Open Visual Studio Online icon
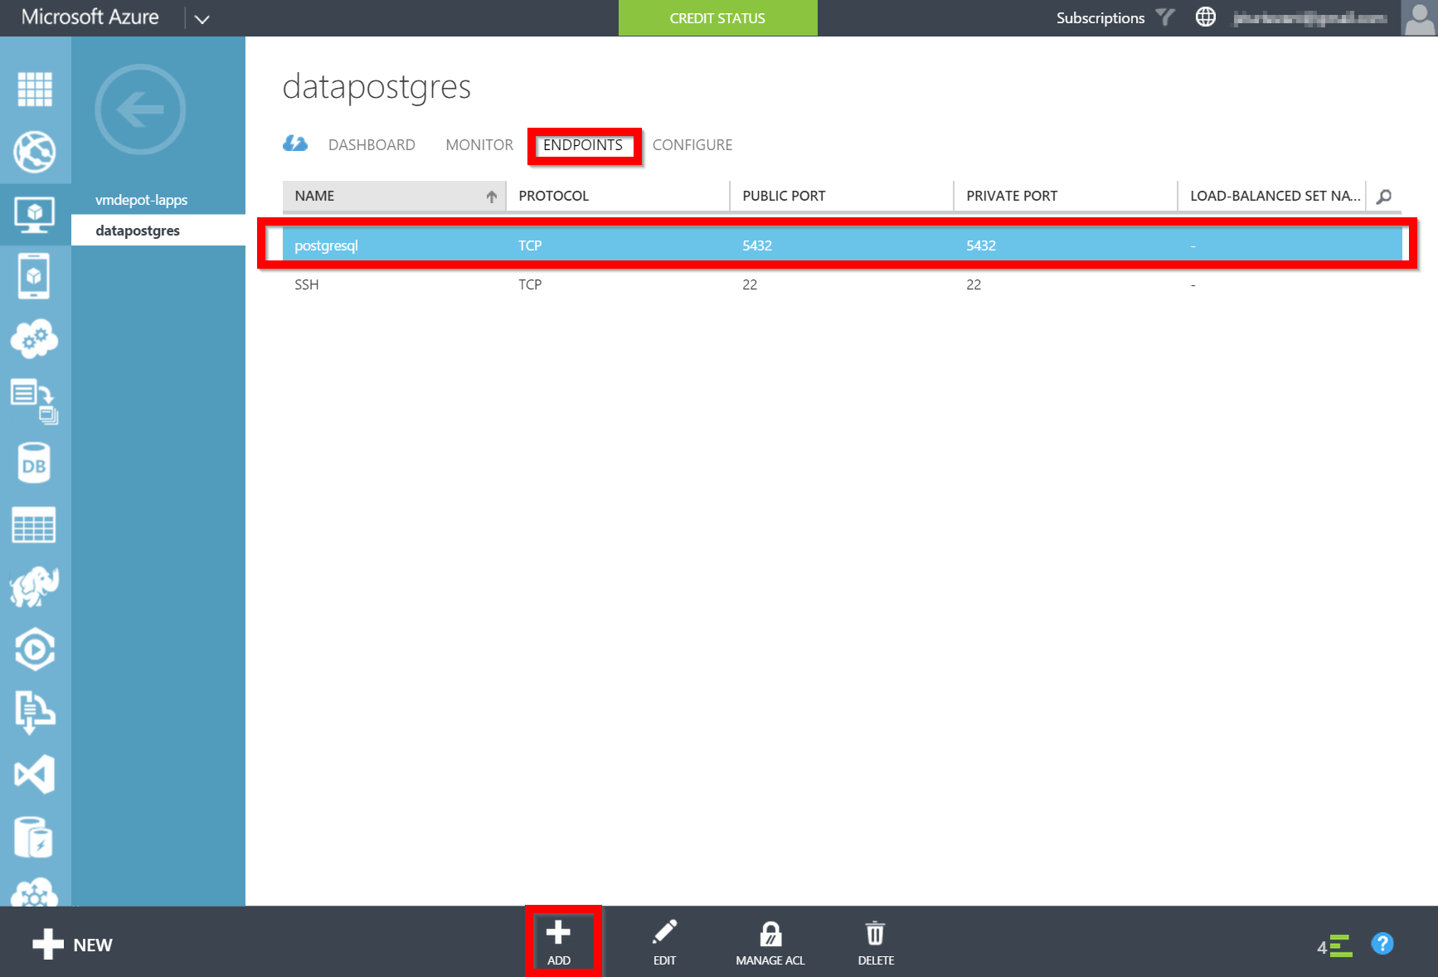 35,775
